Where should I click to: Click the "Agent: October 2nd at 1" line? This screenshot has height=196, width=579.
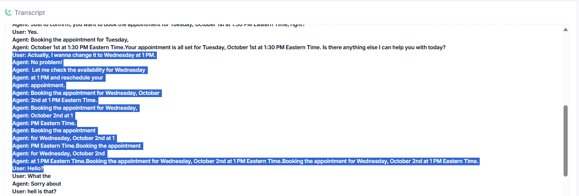pyautogui.click(x=43, y=116)
